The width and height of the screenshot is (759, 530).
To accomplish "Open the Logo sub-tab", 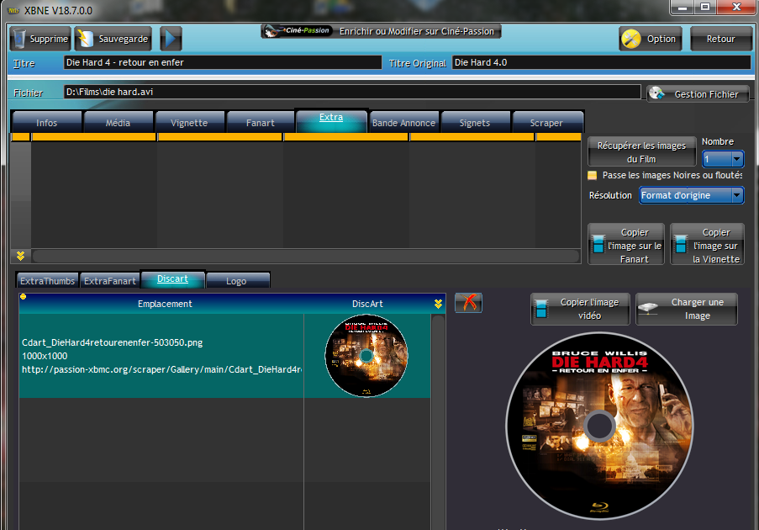I will pos(236,281).
